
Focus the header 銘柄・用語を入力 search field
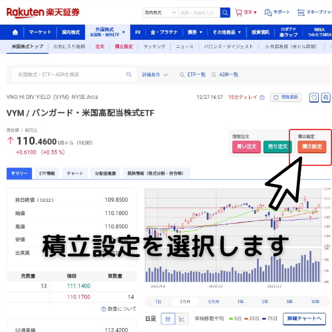[x=199, y=13]
